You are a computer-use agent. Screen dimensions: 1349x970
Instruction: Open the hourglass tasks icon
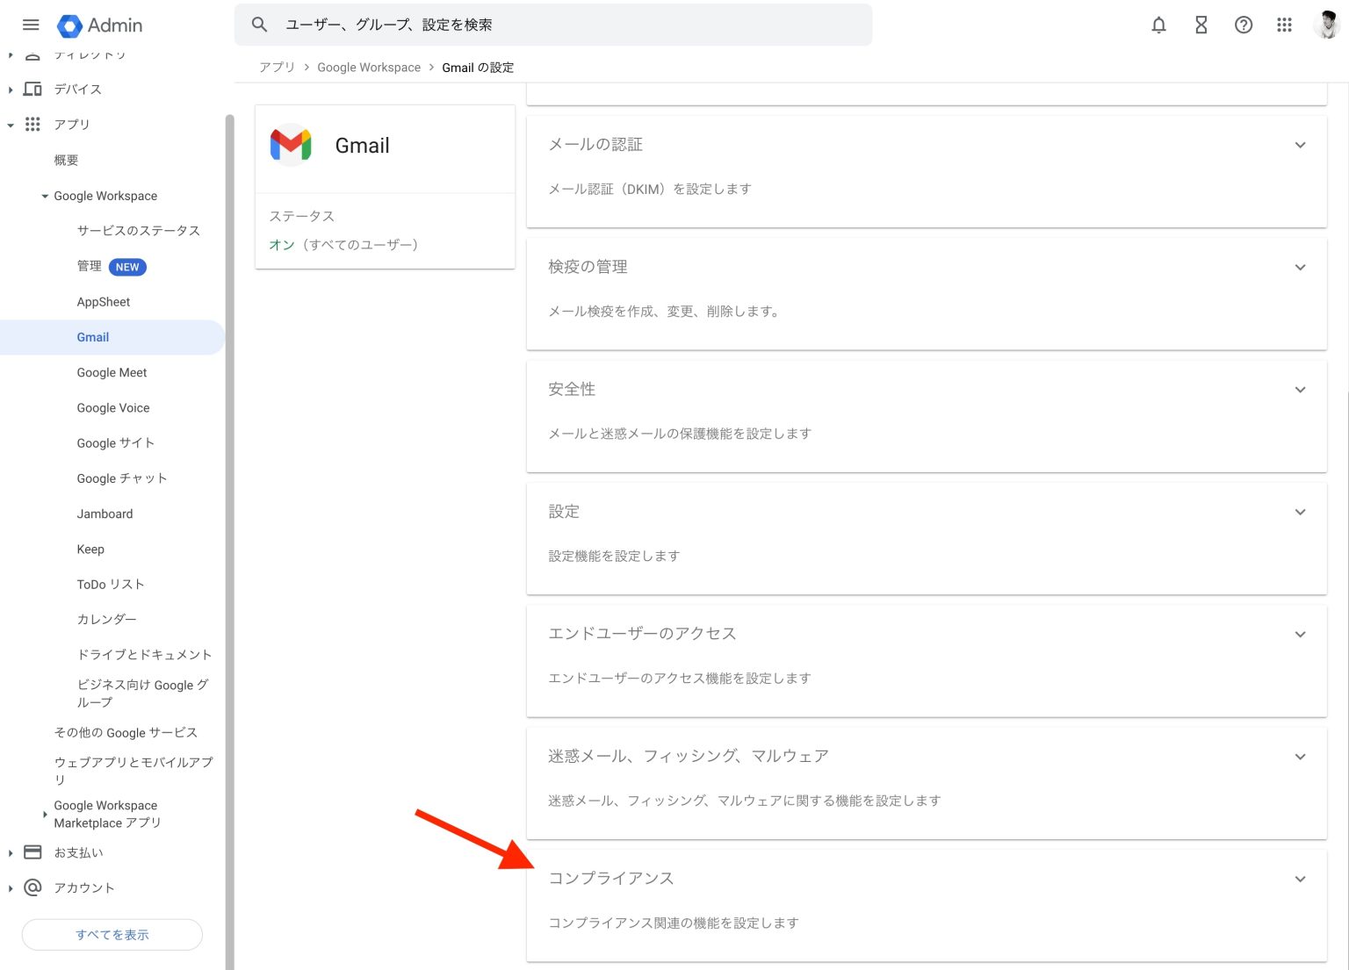1201,25
